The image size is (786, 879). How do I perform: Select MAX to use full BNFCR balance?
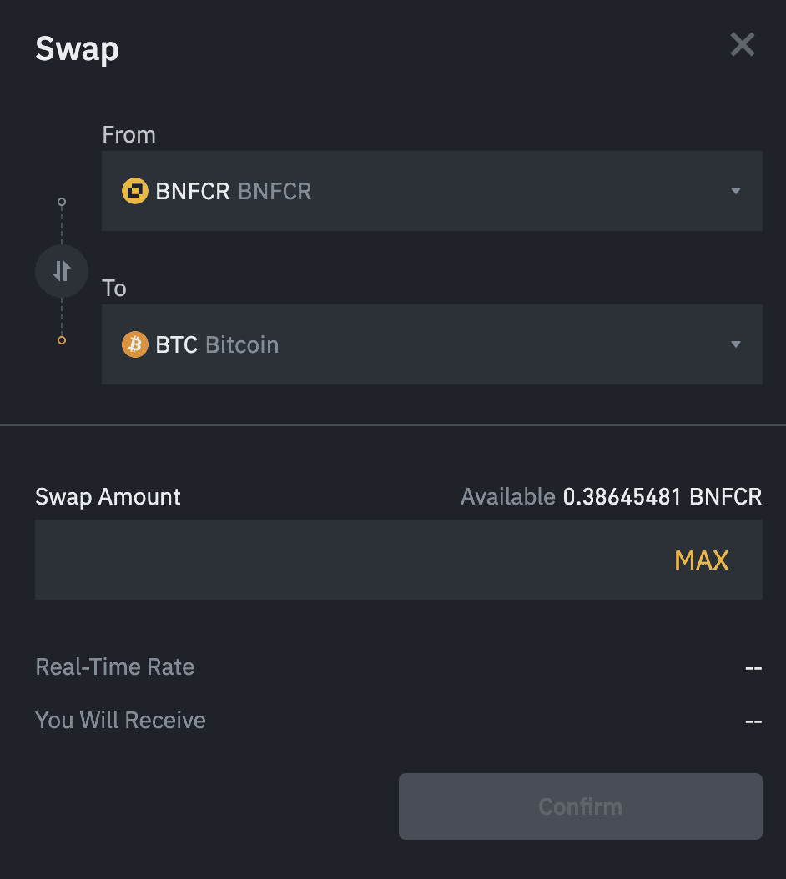pos(702,560)
